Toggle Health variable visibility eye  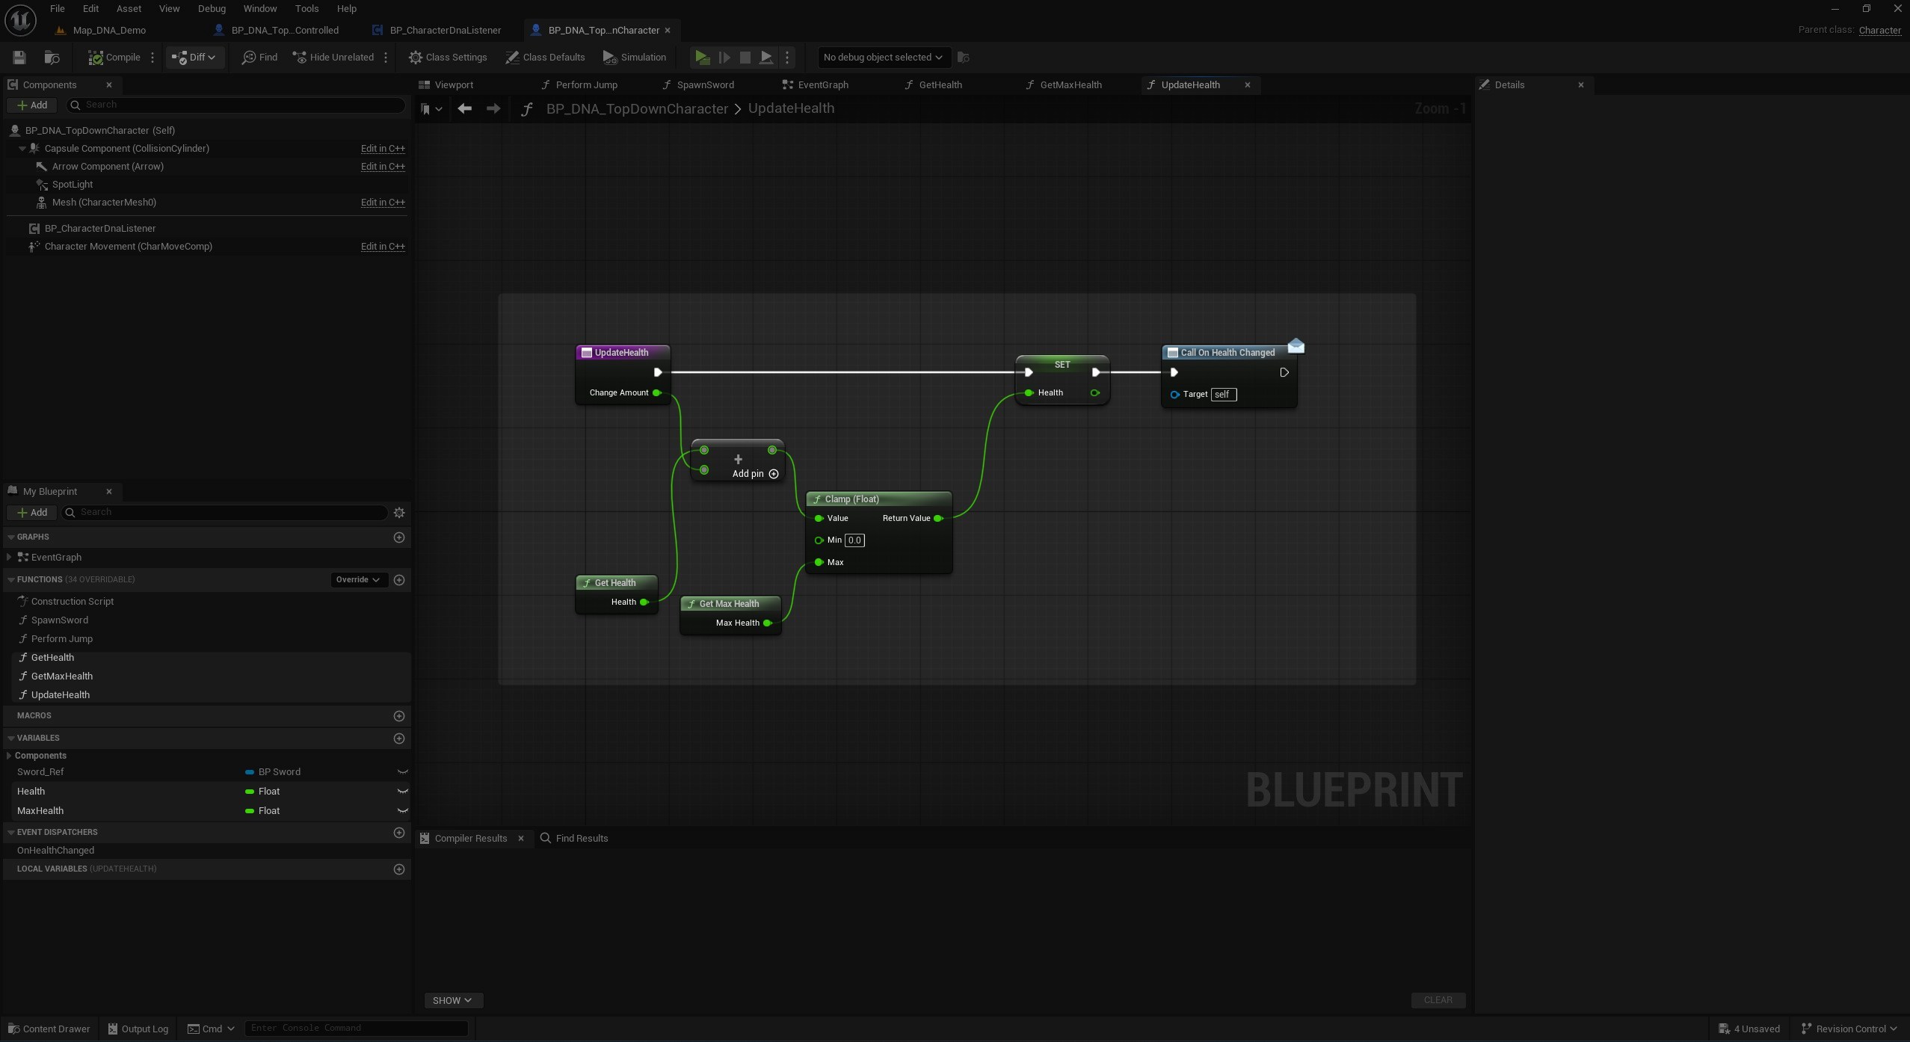(402, 792)
